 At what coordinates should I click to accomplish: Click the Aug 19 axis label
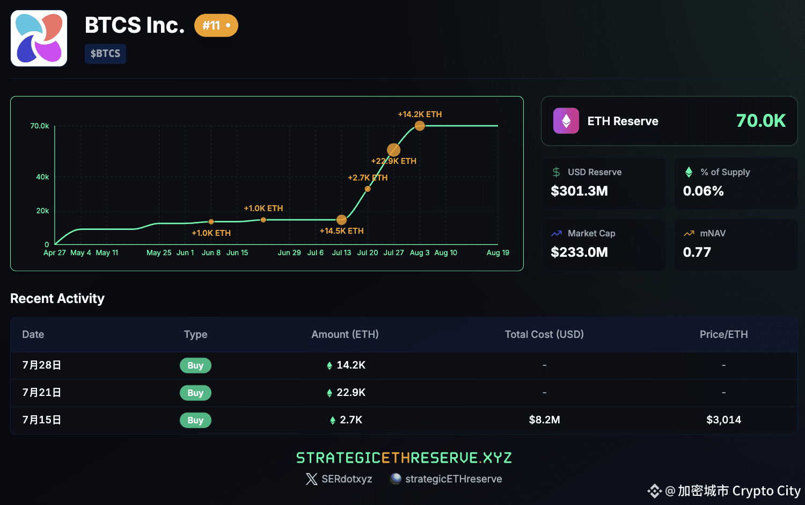(498, 252)
